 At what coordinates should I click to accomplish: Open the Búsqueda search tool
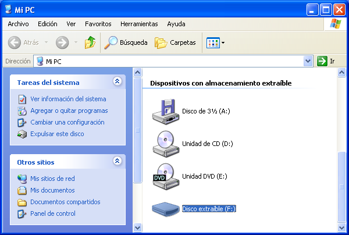[x=126, y=42]
